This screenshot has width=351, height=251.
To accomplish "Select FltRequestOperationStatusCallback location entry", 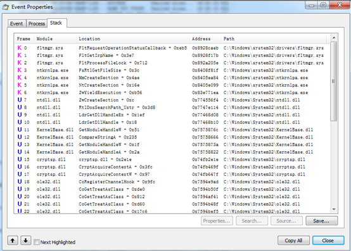I will 133,48.
